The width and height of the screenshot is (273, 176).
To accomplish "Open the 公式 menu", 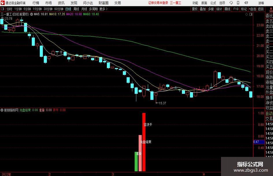I will click(213, 3).
